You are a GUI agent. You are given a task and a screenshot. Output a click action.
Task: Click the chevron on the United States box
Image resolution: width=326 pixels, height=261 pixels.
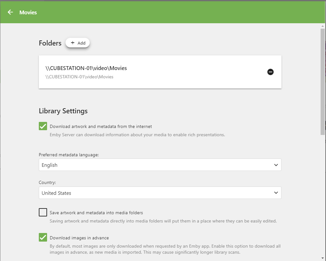276,193
